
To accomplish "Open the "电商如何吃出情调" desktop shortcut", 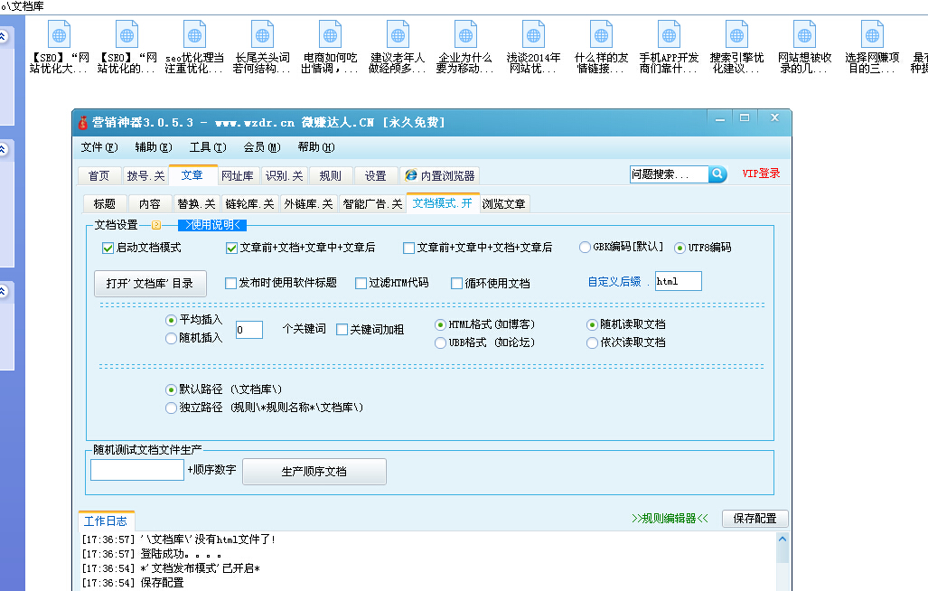I will pyautogui.click(x=330, y=36).
